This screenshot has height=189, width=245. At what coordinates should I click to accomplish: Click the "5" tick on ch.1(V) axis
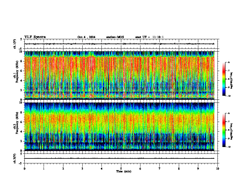[x=21, y=40]
